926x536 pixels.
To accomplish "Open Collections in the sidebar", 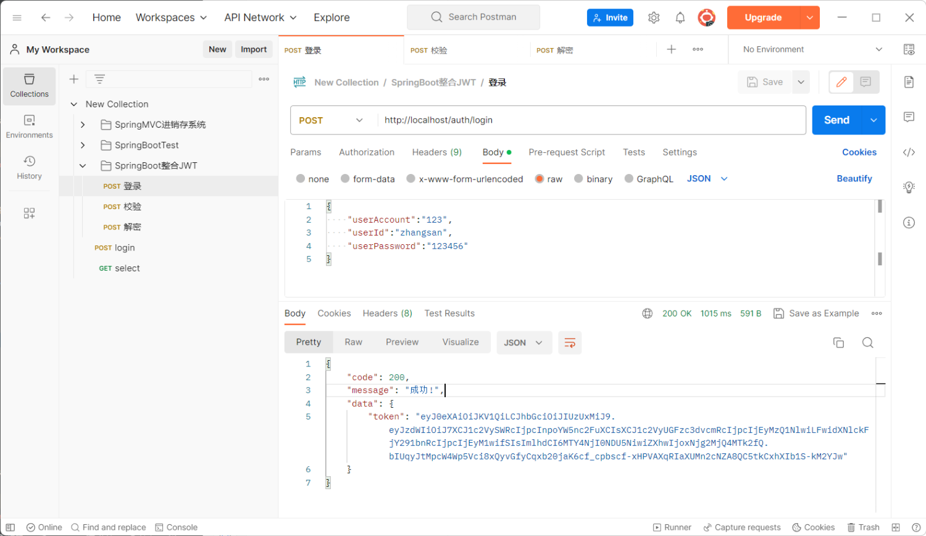I will [x=29, y=86].
